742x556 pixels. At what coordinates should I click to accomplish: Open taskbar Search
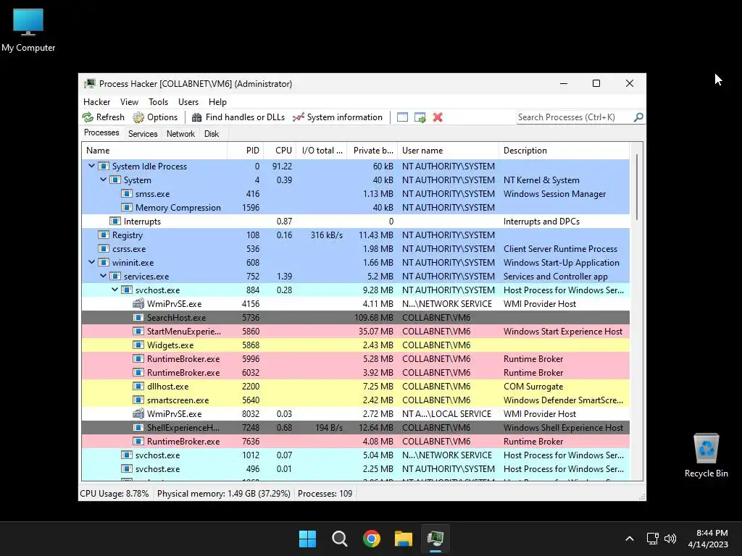pos(340,539)
